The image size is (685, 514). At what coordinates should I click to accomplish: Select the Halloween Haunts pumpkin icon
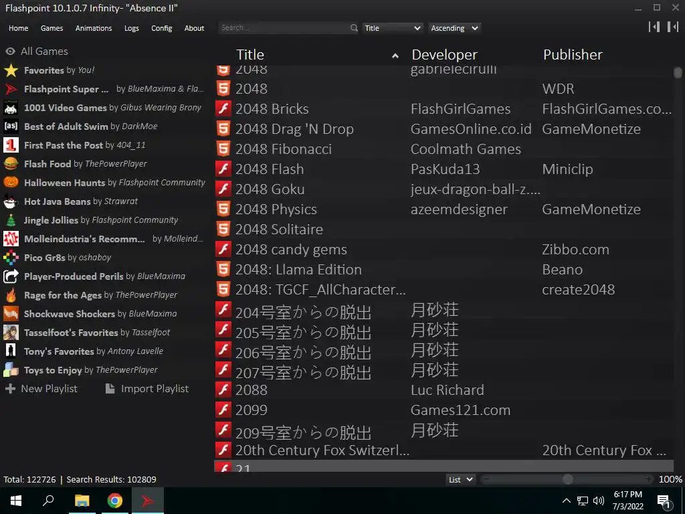[11, 183]
